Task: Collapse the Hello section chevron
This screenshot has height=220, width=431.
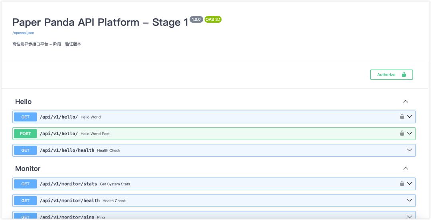Action: click(x=405, y=101)
